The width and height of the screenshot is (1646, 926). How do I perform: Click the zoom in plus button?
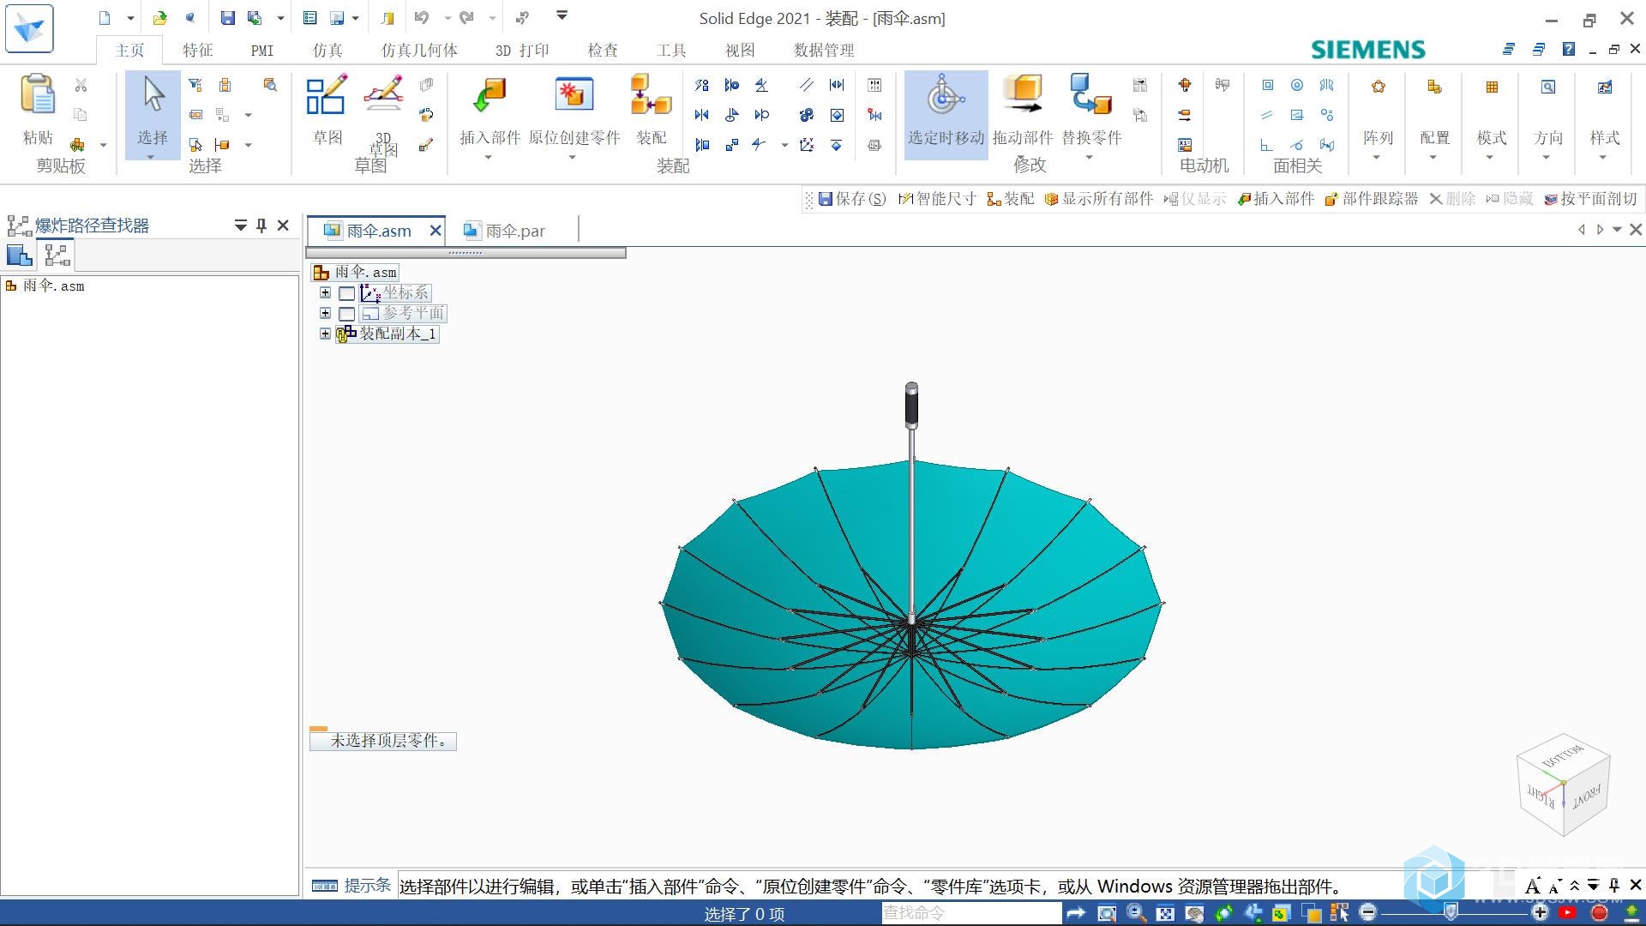pos(1541,913)
